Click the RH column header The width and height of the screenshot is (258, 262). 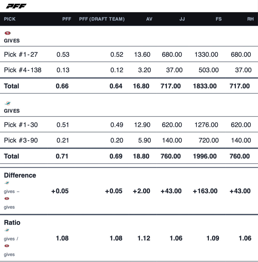(250, 19)
